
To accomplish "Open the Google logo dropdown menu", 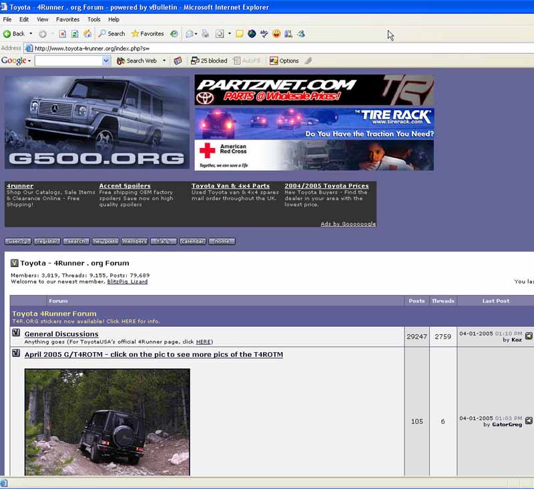I will [x=16, y=61].
